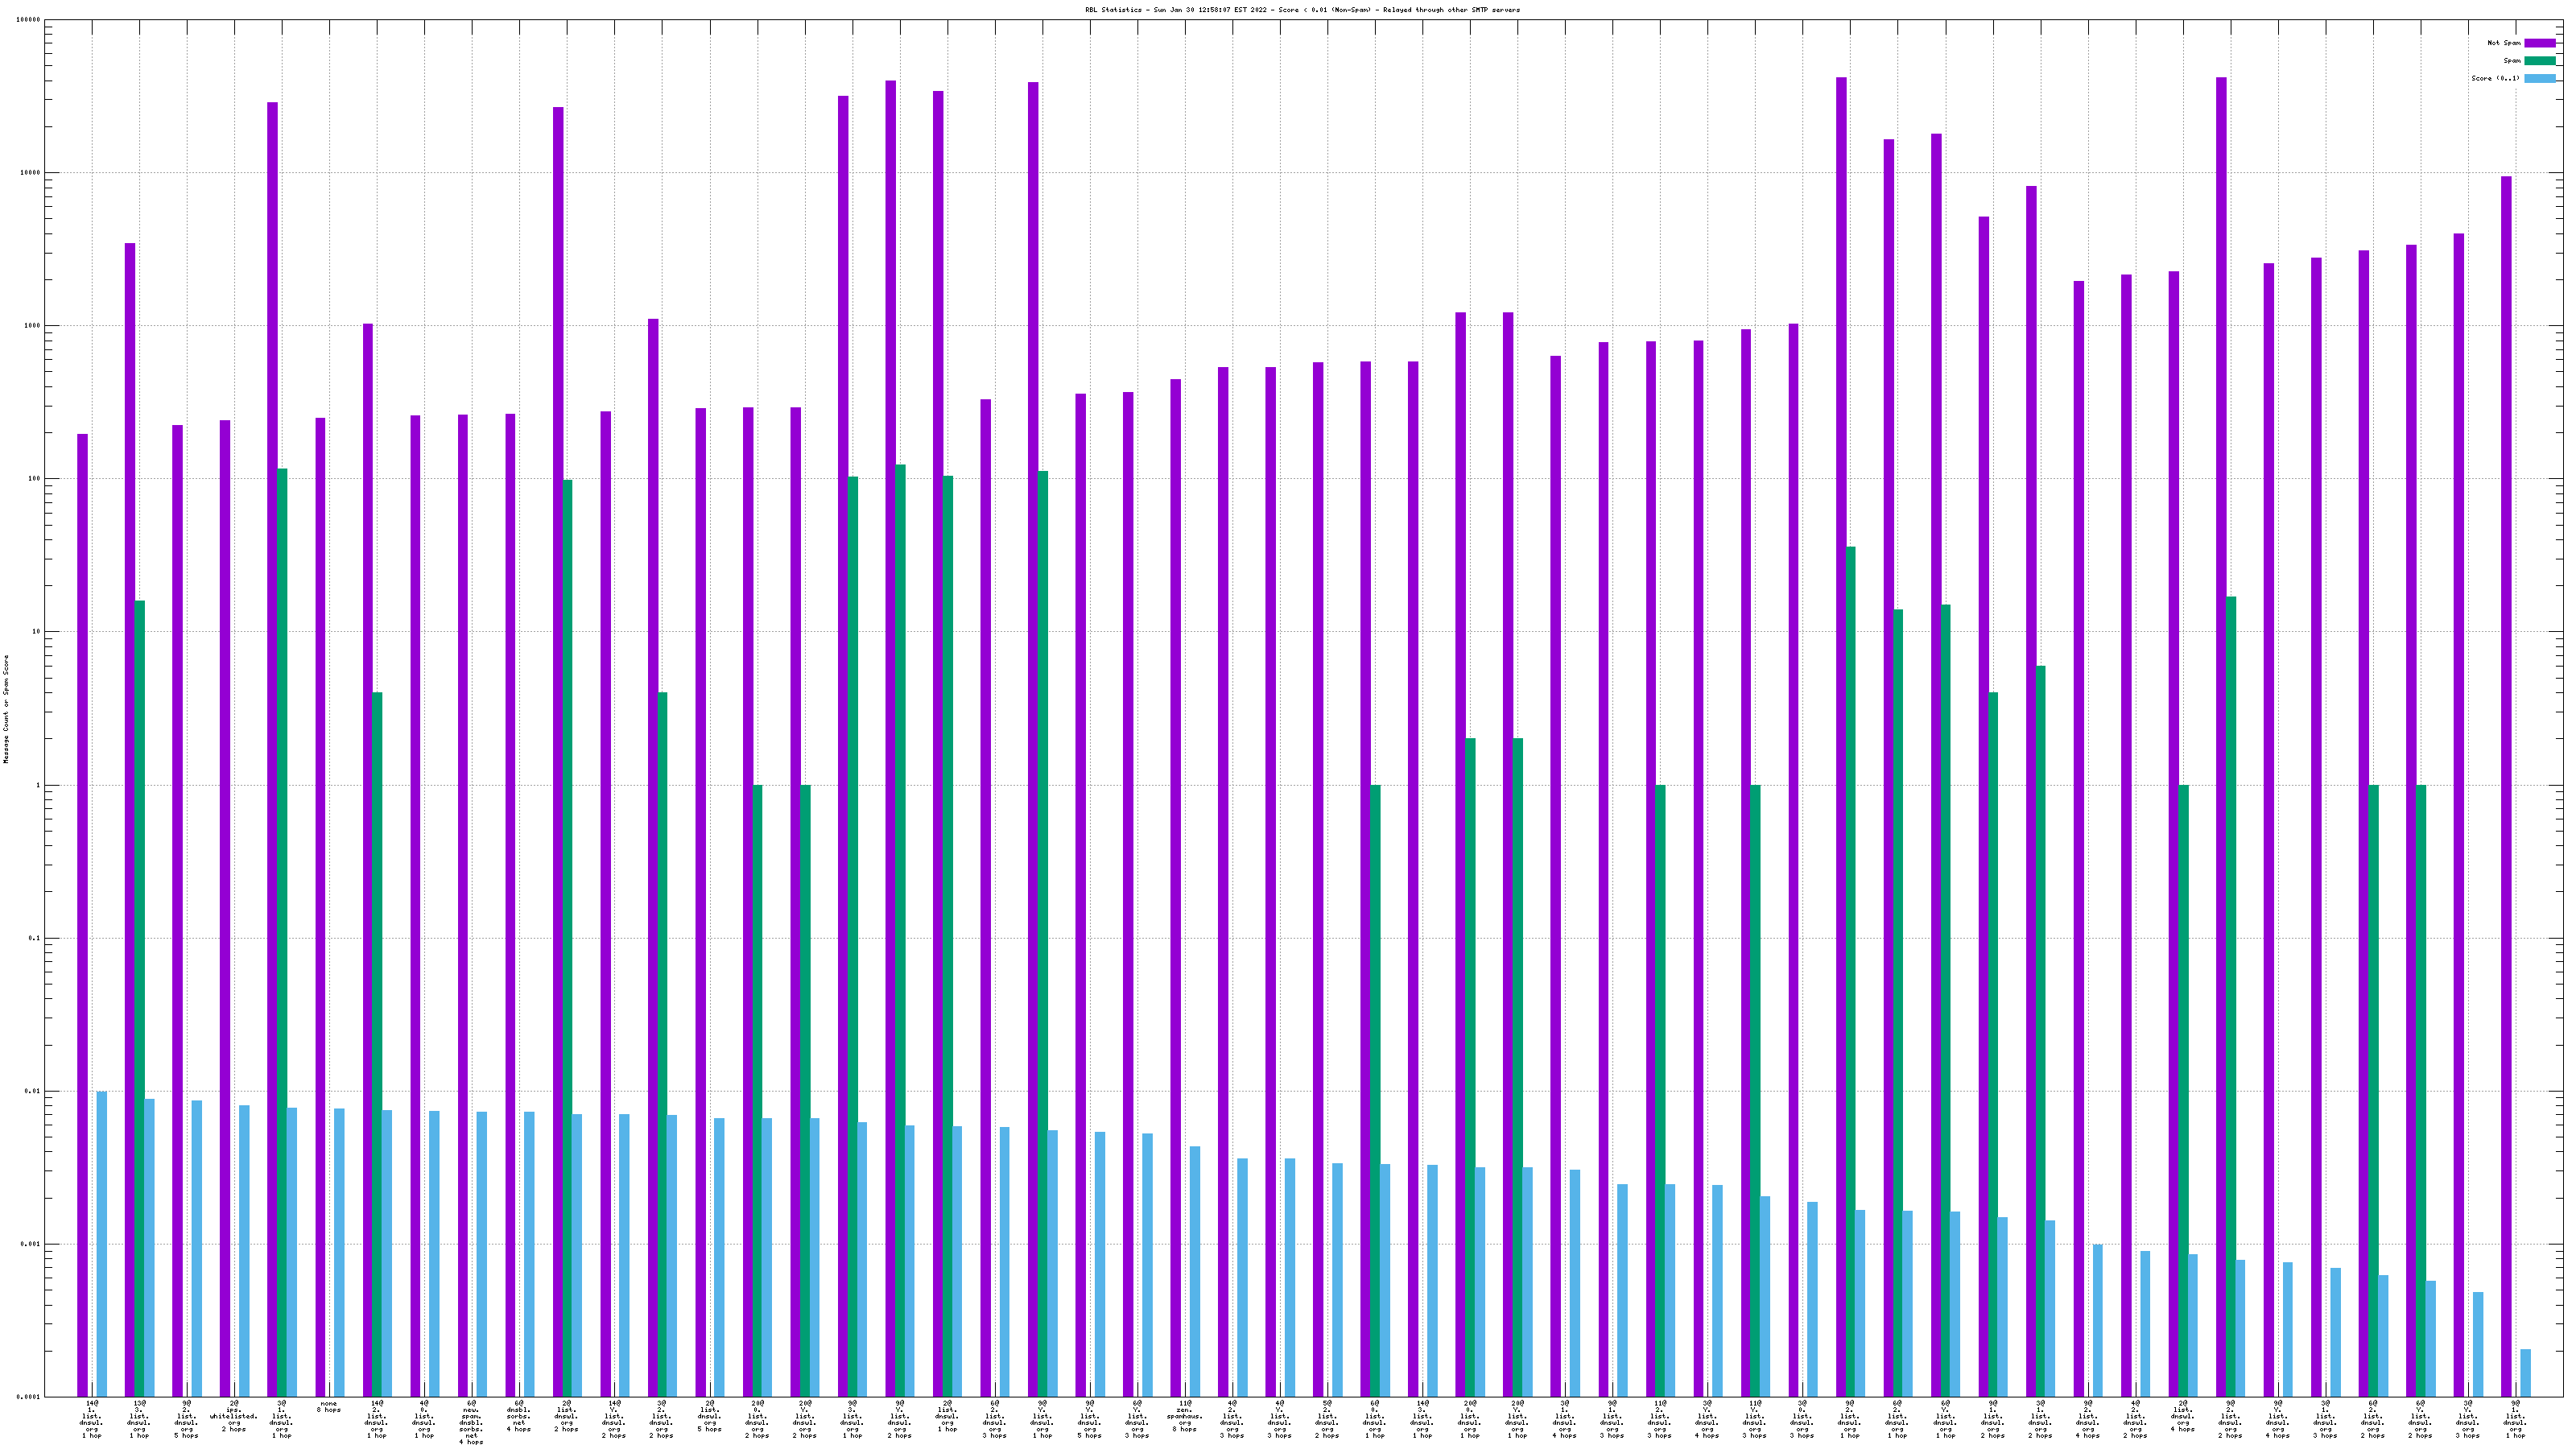
Task: Click the rightmost light blue Score bar
Action: 2525,1373
